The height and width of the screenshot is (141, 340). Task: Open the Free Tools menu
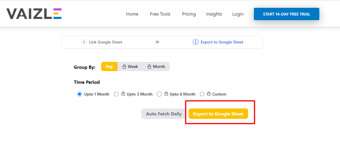160,14
